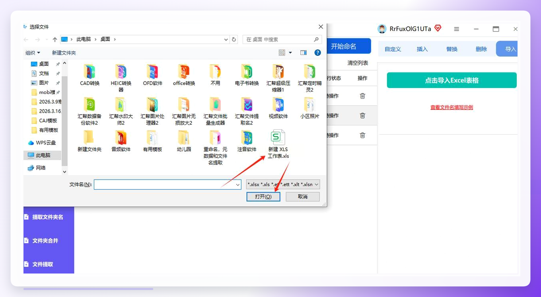Click 点击导入Excel表格 button
541x297 pixels.
tap(451, 80)
